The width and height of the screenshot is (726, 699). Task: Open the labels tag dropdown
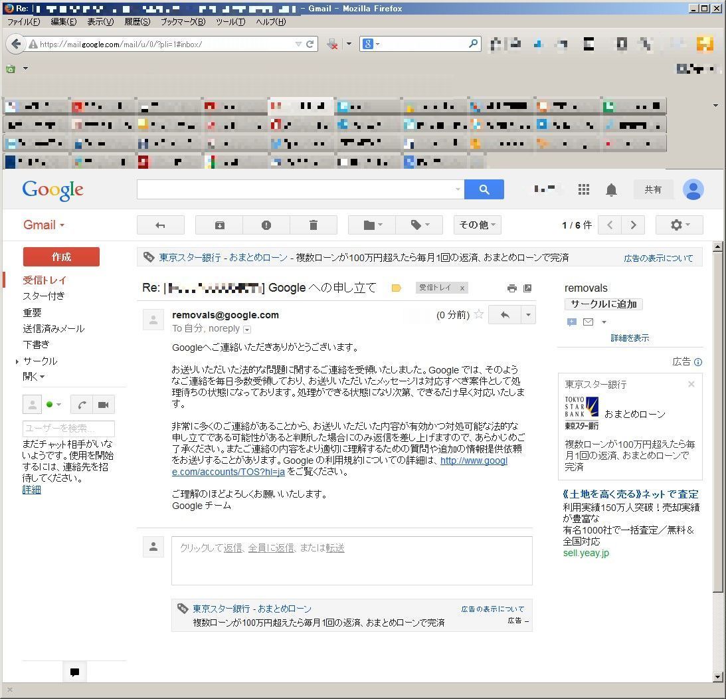tap(420, 225)
